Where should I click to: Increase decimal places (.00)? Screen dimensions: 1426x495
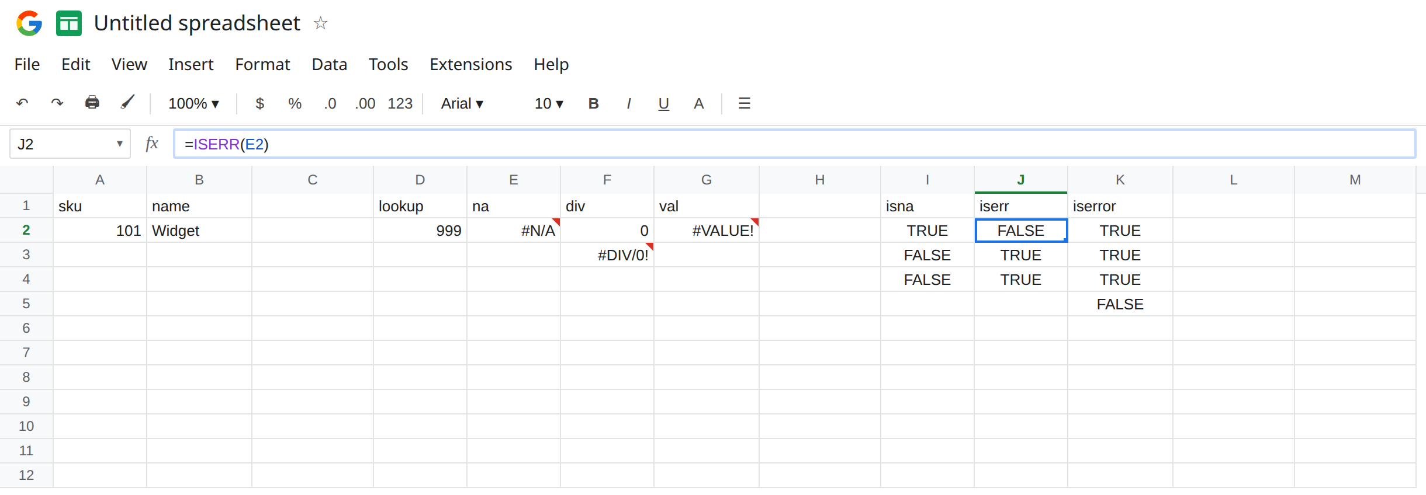365,103
